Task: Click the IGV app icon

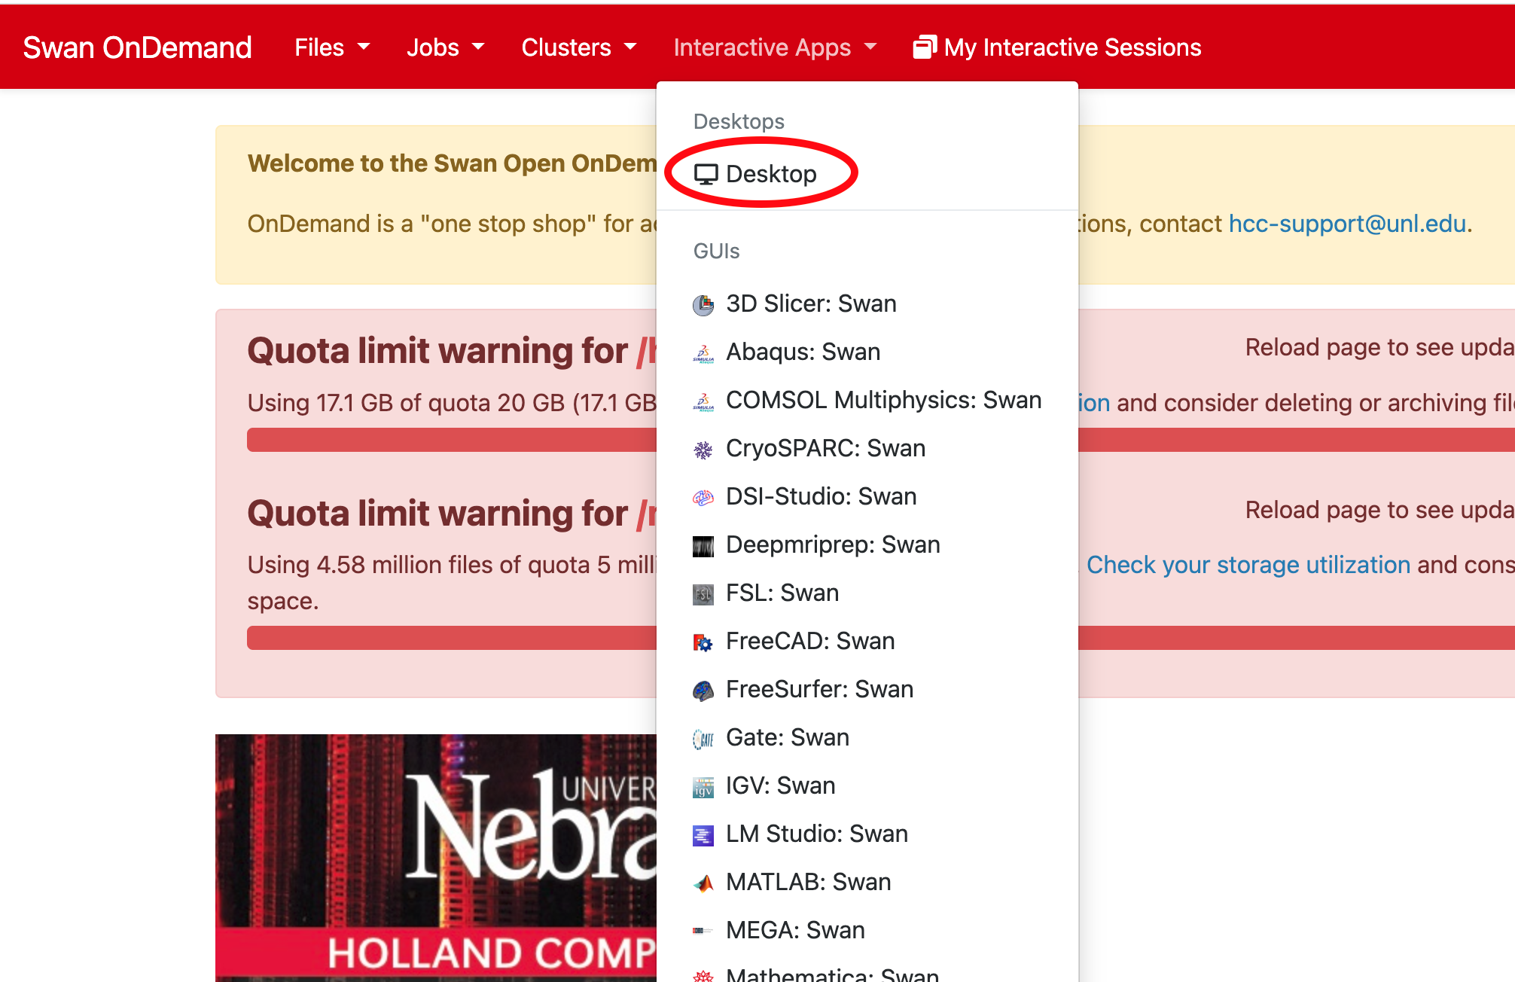Action: [x=703, y=787]
